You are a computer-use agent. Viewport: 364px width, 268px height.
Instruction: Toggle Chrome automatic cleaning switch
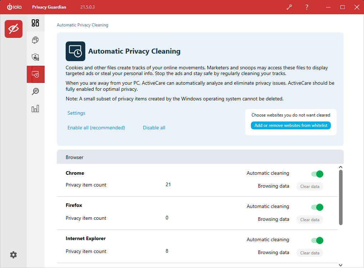tap(317, 174)
